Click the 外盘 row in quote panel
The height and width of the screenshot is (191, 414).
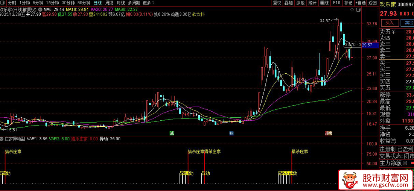click(x=397, y=121)
